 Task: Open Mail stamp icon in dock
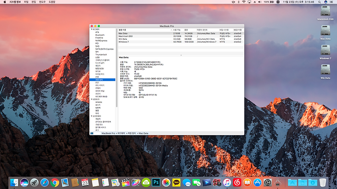coord(65,182)
